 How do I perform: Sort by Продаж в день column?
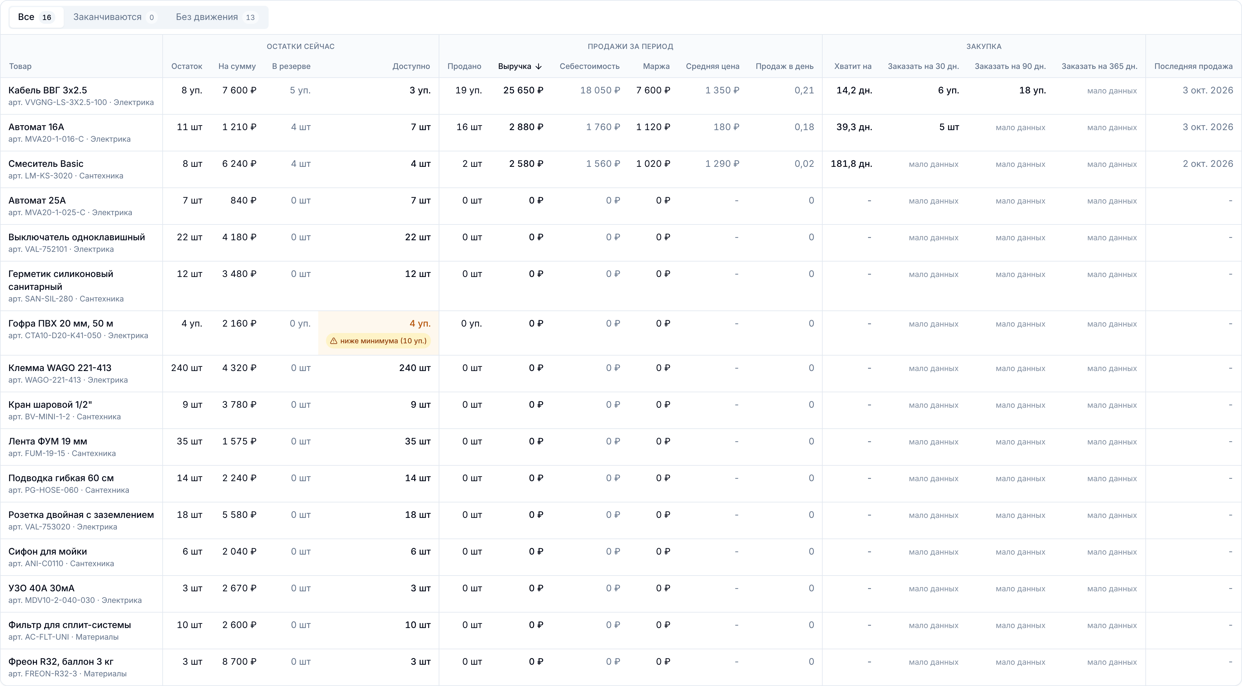pos(784,67)
